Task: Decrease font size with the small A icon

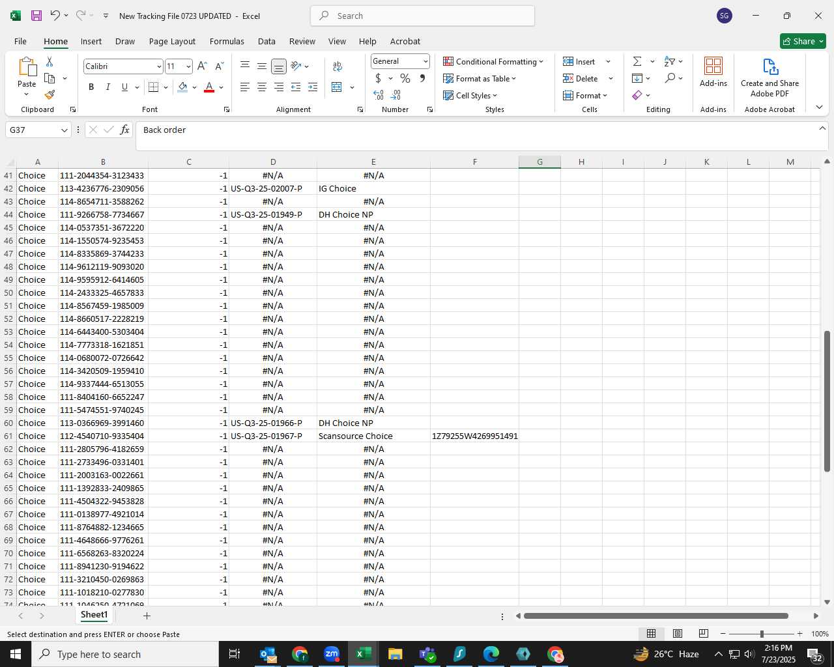Action: (219, 66)
